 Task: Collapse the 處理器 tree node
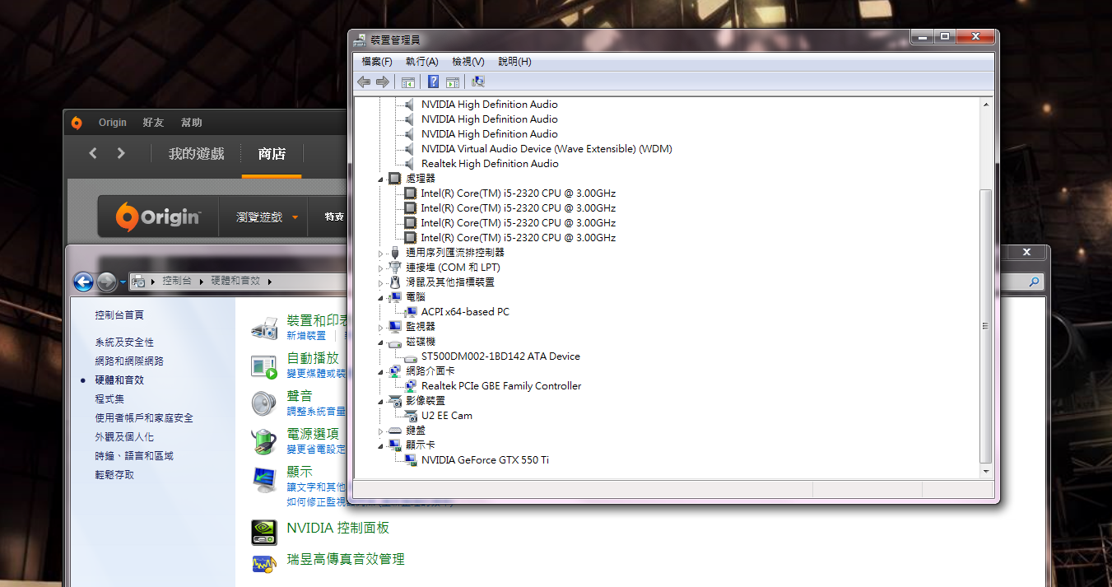381,179
